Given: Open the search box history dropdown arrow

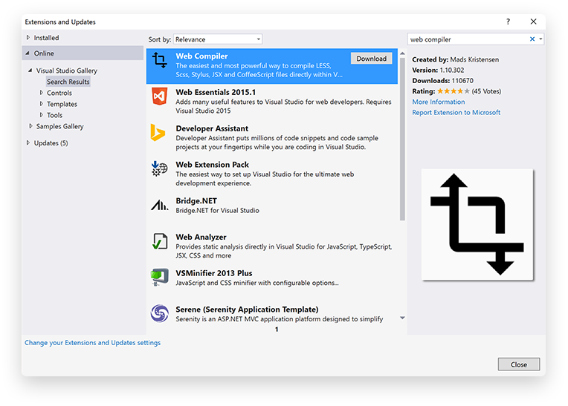Looking at the screenshot, I should [x=540, y=39].
